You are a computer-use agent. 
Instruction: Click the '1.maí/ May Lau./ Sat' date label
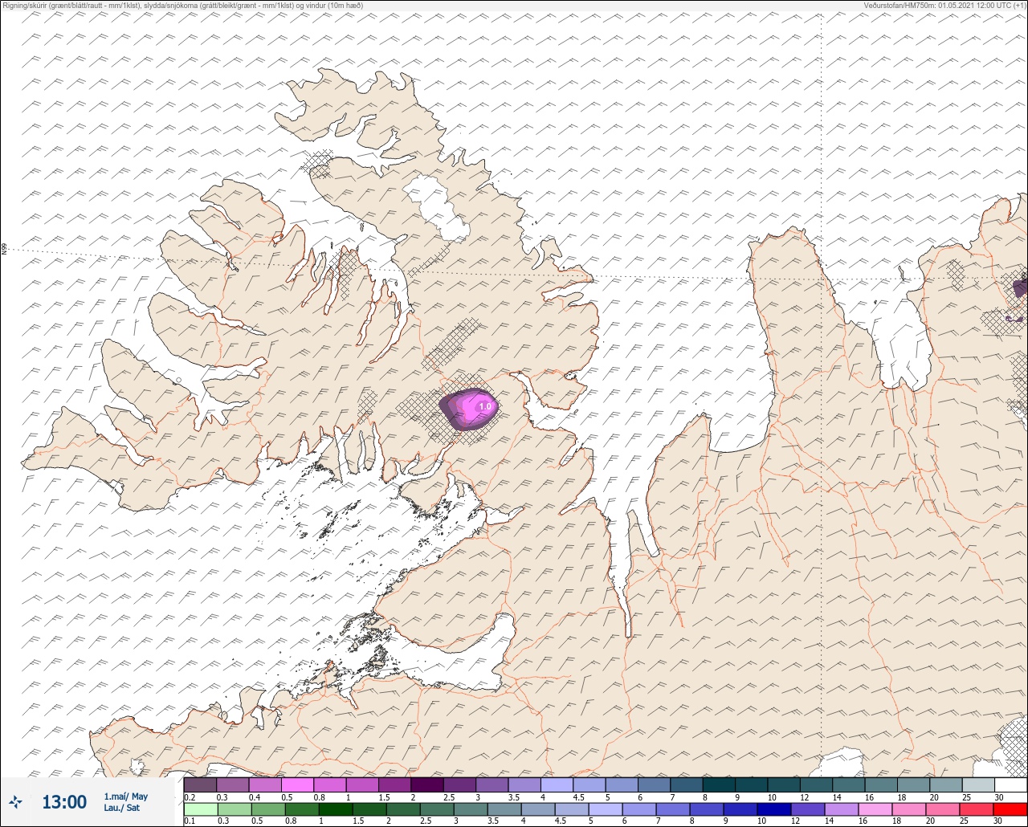point(126,802)
